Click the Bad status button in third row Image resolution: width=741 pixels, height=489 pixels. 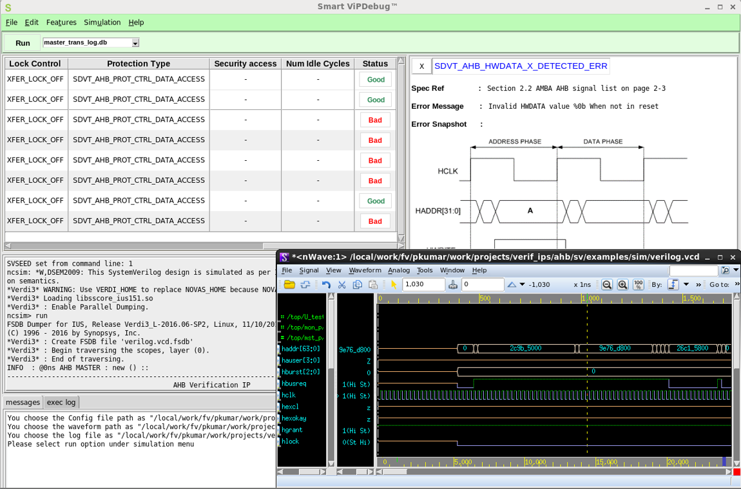(375, 120)
